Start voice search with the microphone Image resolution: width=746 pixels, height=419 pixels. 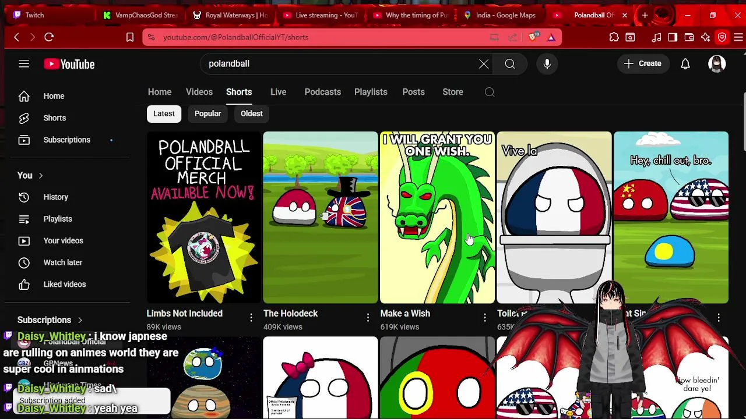(547, 64)
